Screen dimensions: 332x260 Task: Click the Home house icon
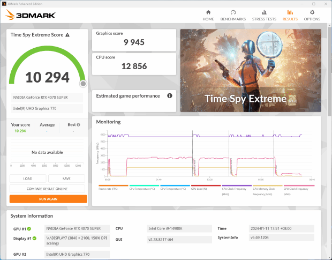208,12
